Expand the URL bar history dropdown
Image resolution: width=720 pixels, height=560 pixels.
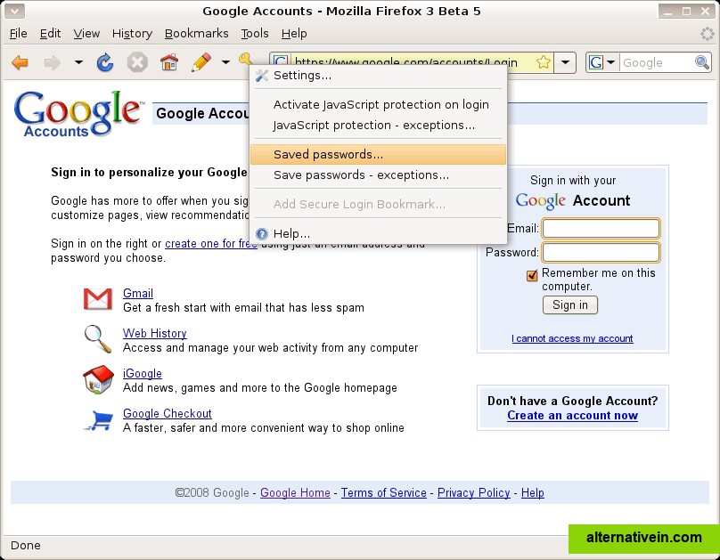[x=567, y=62]
